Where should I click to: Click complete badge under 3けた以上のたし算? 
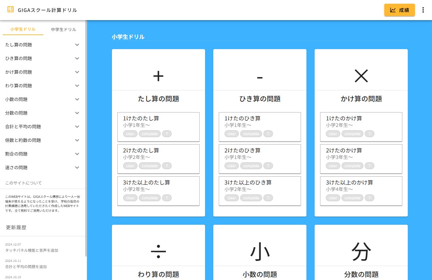[150, 198]
